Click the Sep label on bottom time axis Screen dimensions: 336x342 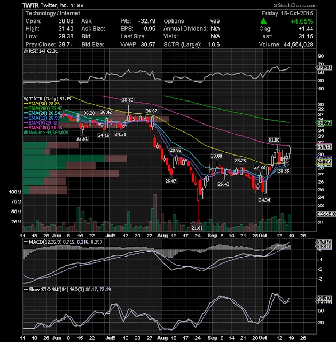[213, 338]
